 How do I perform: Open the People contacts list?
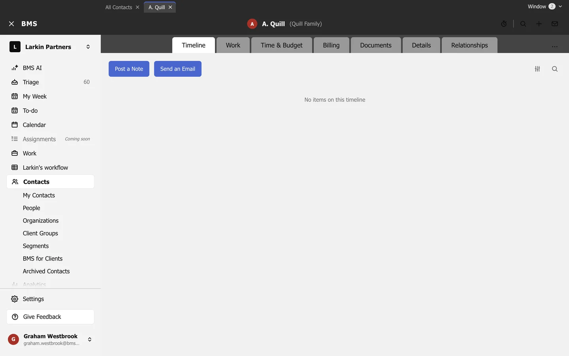(x=32, y=208)
